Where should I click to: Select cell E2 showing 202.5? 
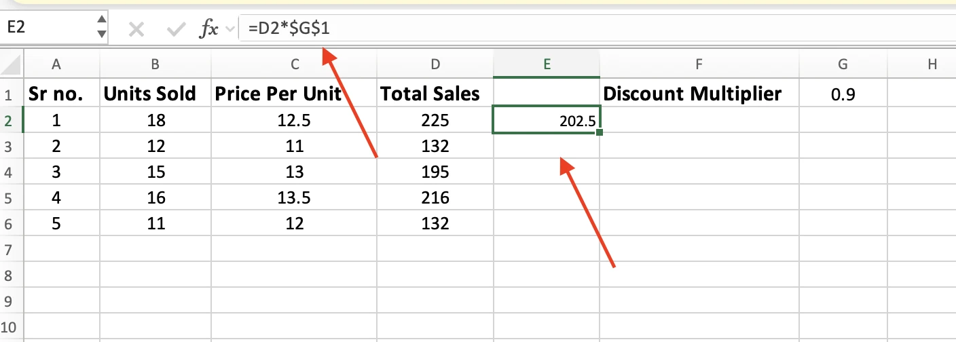click(x=547, y=120)
